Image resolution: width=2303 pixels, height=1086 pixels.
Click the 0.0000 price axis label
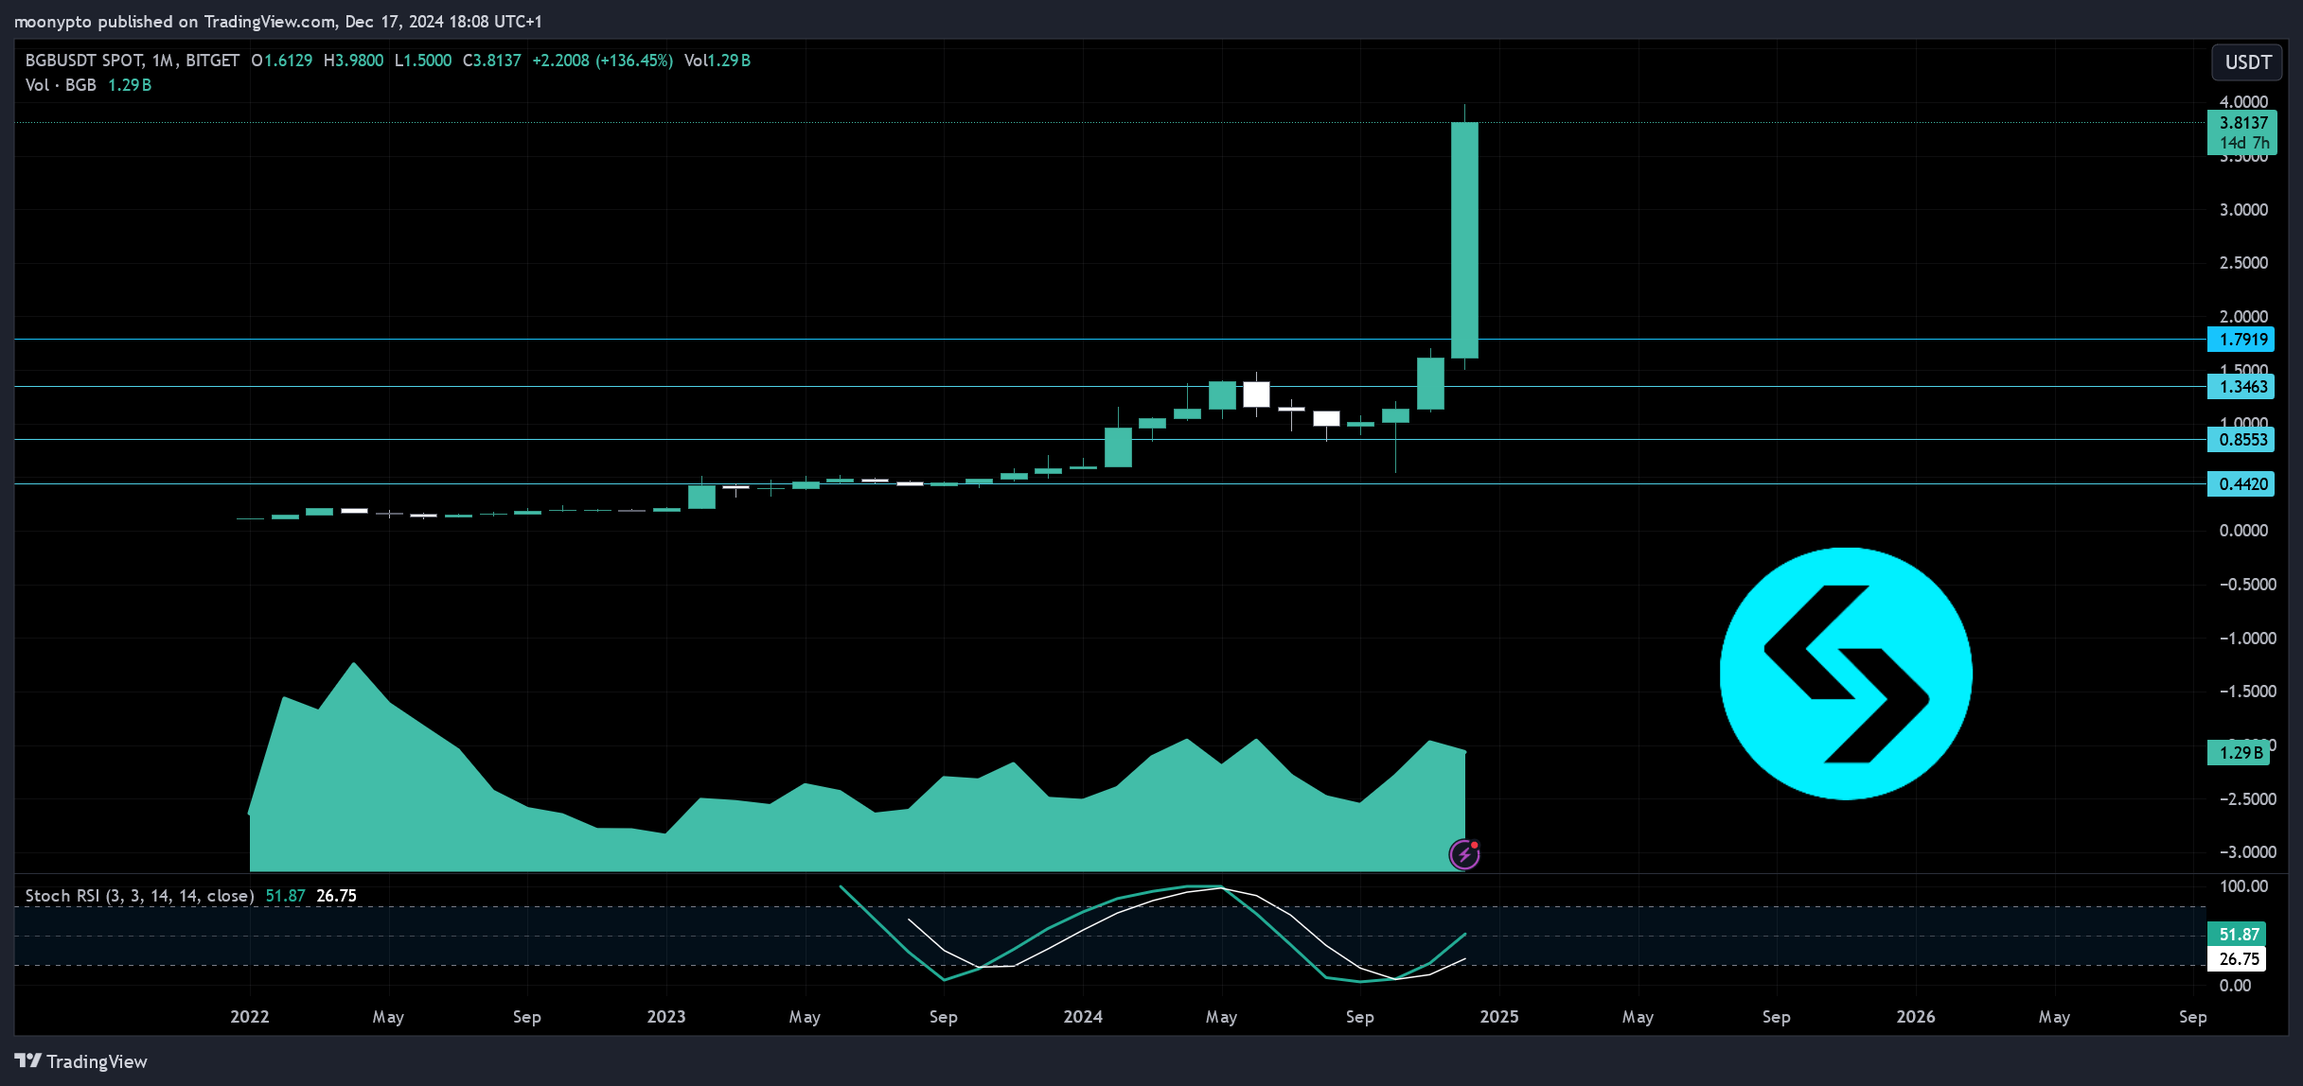2243,531
